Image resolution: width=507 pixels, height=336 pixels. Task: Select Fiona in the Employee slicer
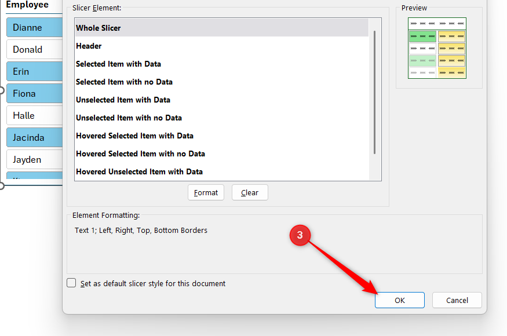(x=34, y=93)
